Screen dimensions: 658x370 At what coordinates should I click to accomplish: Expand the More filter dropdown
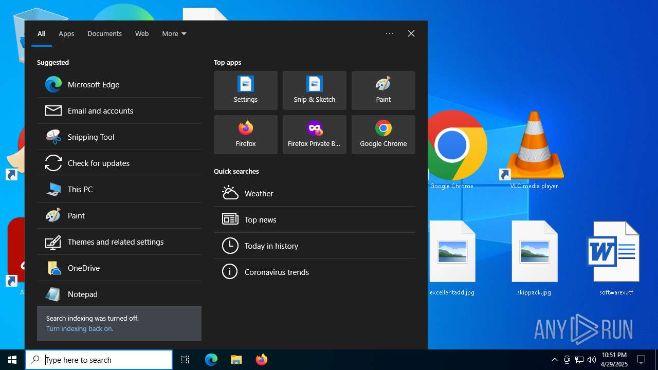tap(174, 34)
